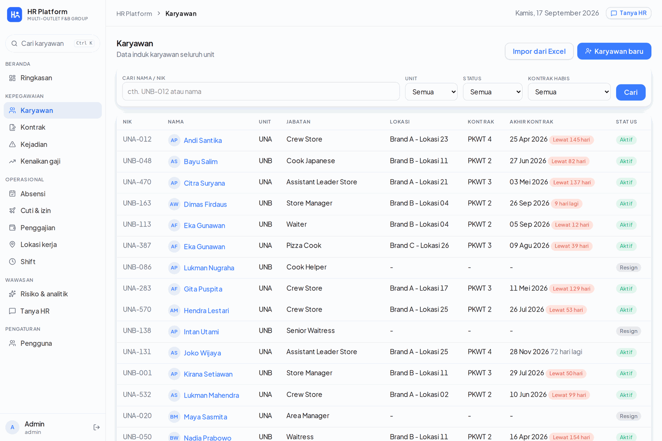This screenshot has height=441, width=662.
Task: Open the Cuti & izin plane icon
Action: pos(12,210)
